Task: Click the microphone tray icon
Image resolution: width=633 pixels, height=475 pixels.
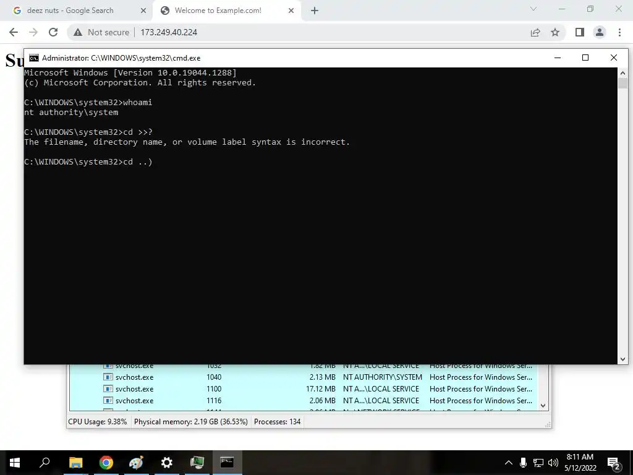Action: 523,463
